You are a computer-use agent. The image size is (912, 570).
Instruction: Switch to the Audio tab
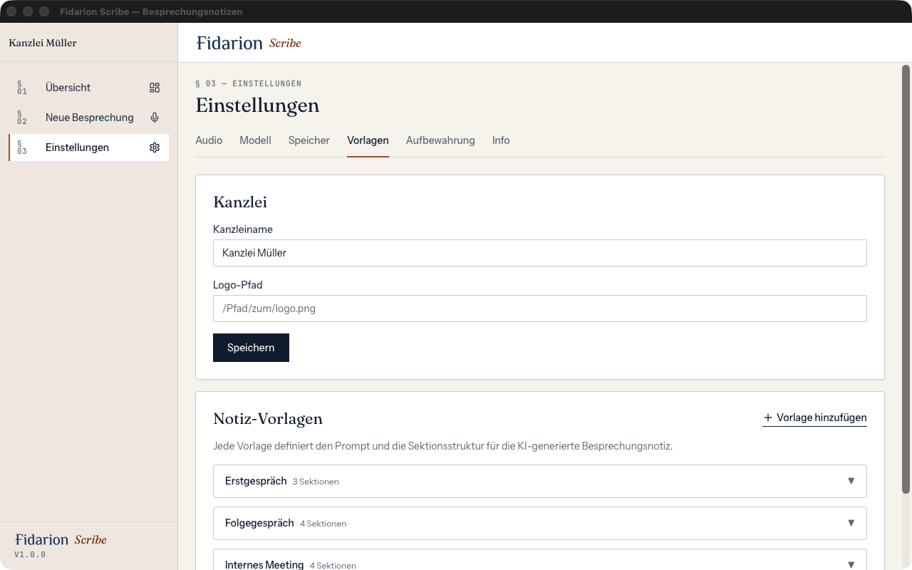point(209,140)
